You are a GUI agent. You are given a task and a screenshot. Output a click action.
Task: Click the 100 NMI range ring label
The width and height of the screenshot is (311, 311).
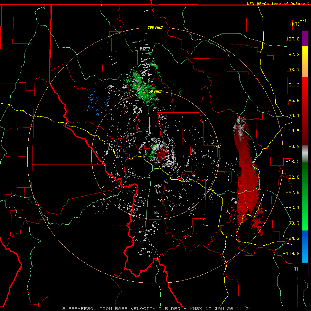pos(155,27)
